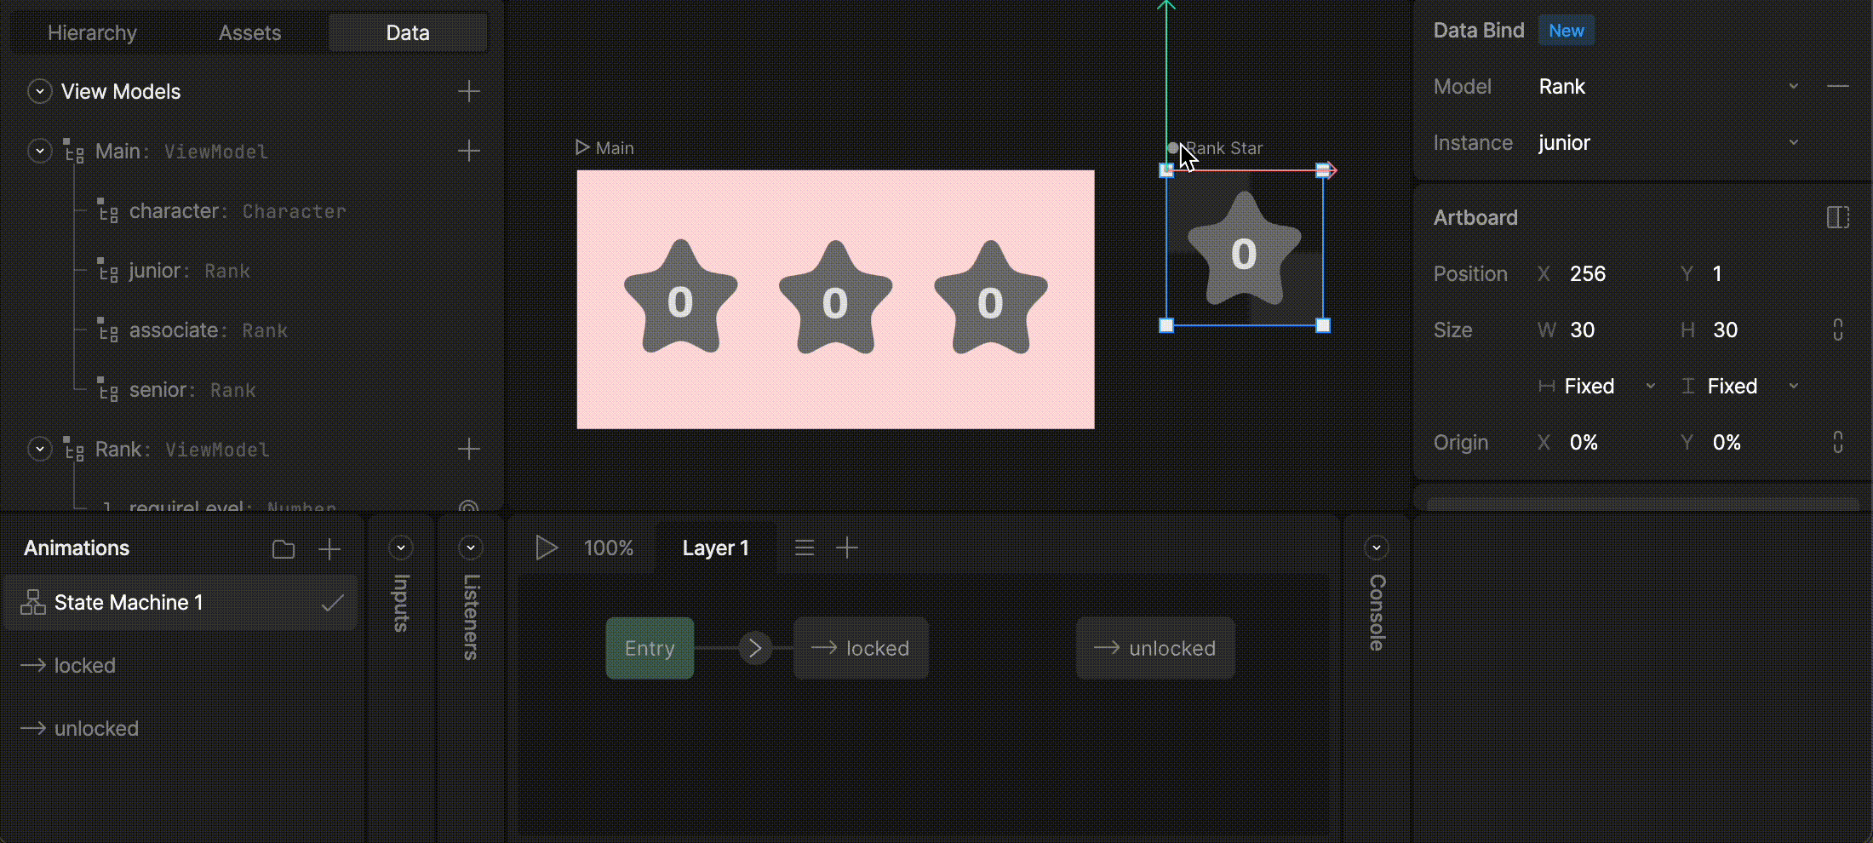
Task: Click the State Machine 1 icon
Action: click(33, 602)
